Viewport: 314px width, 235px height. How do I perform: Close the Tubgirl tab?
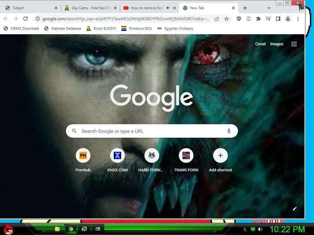[56, 8]
